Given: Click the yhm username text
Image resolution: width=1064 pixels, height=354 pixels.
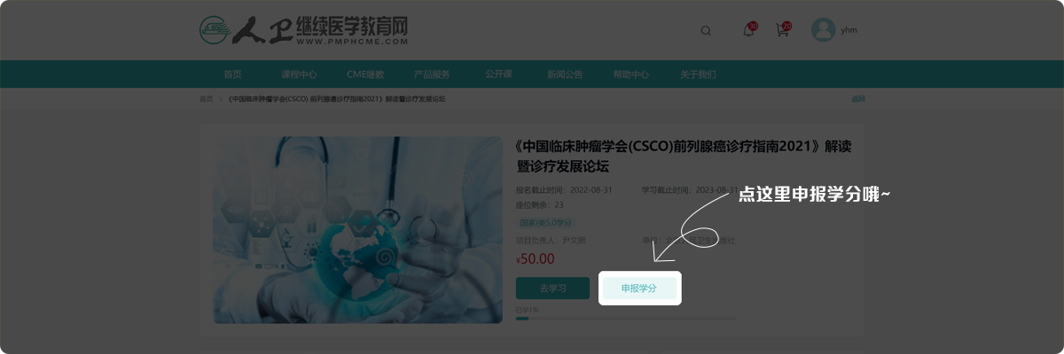Looking at the screenshot, I should coord(849,30).
